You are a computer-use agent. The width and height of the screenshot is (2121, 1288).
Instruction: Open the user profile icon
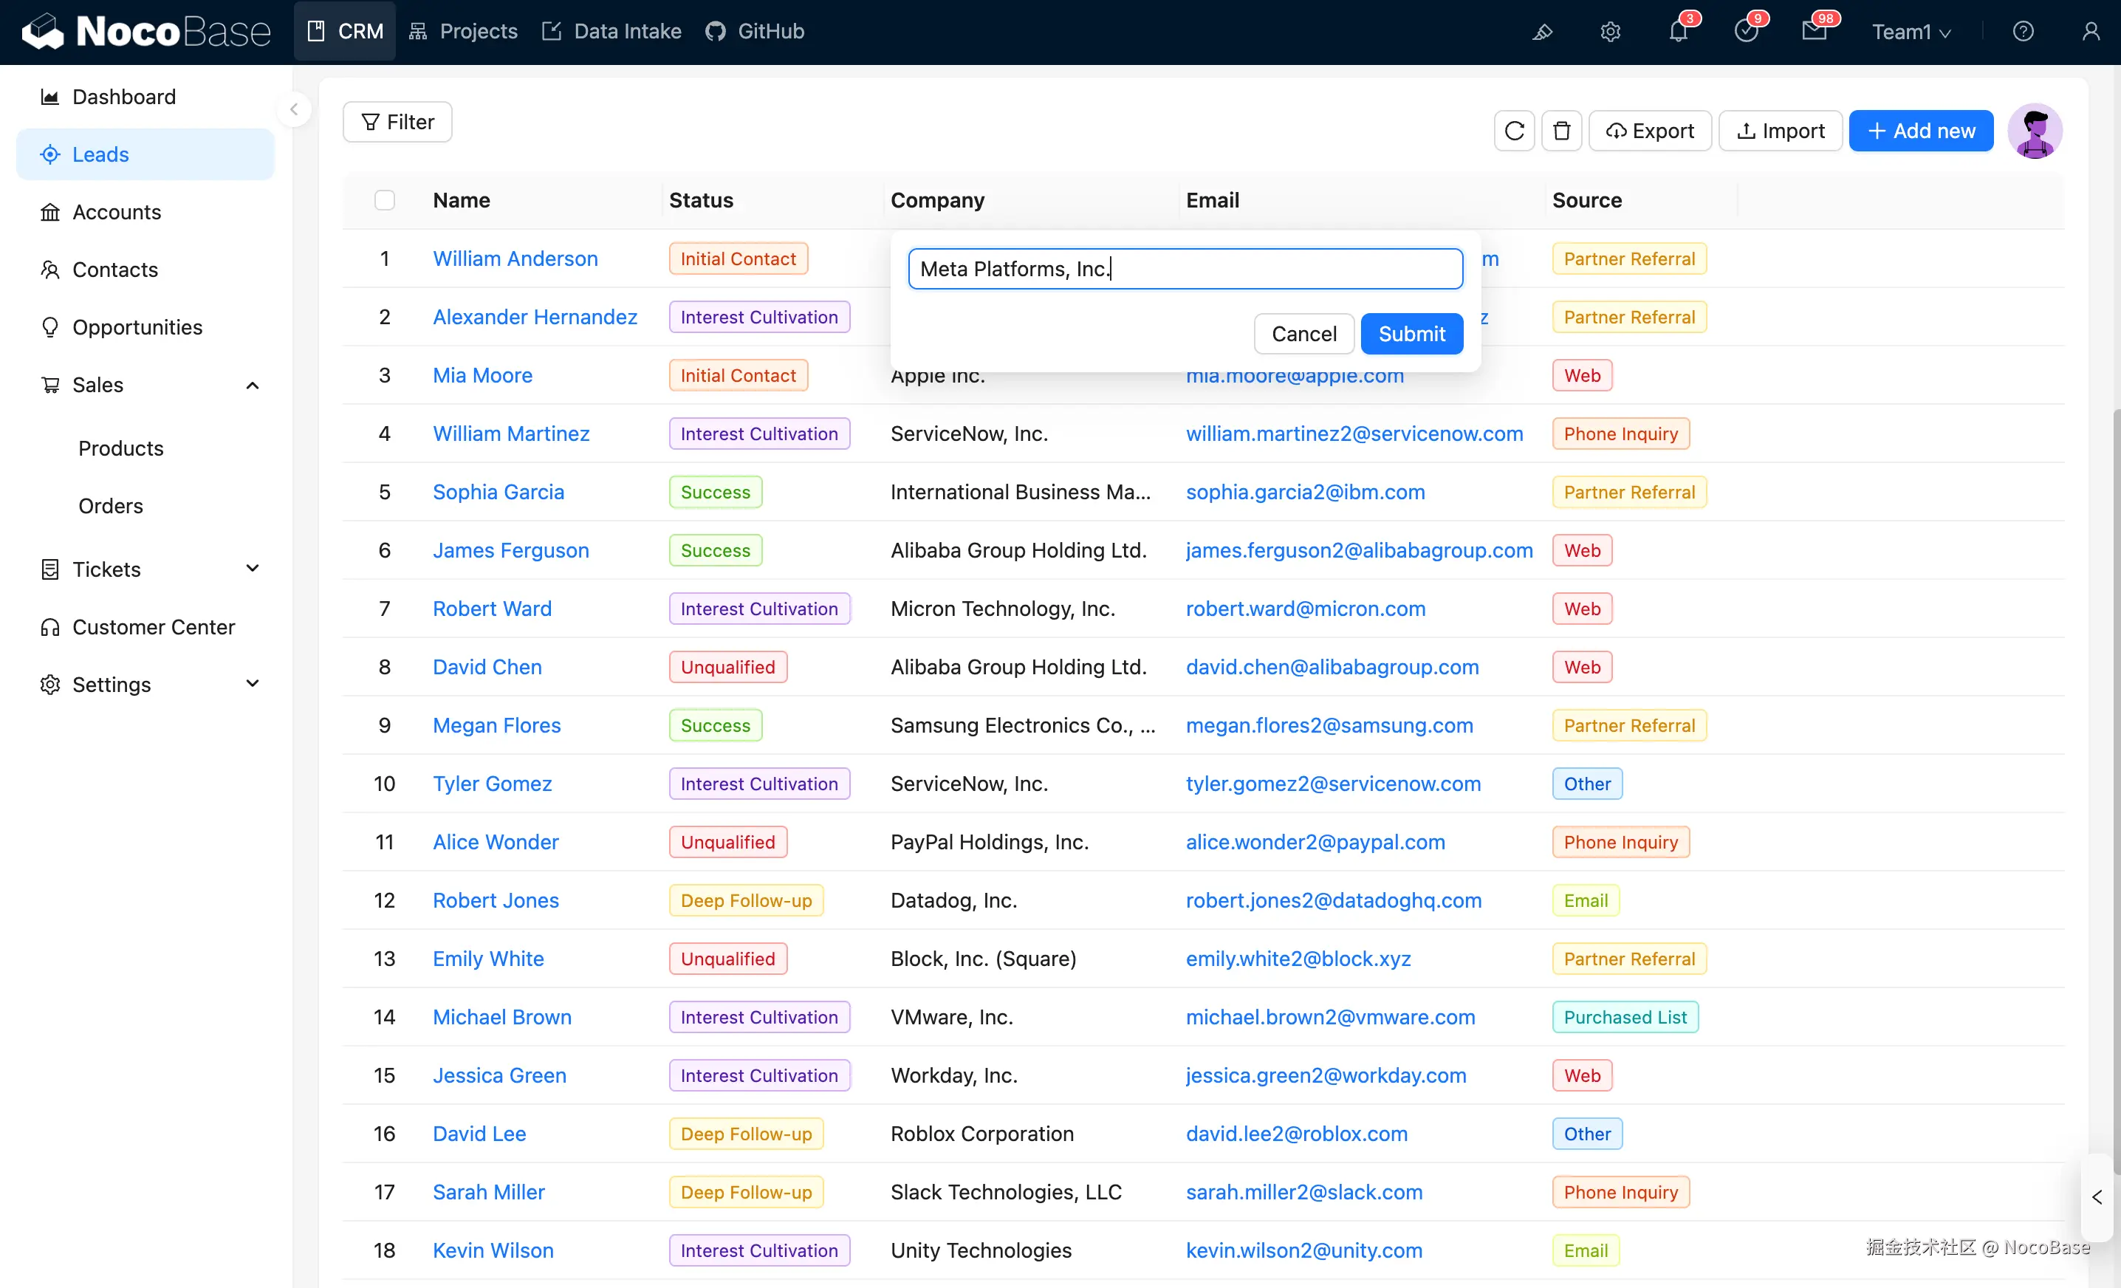pos(2091,32)
